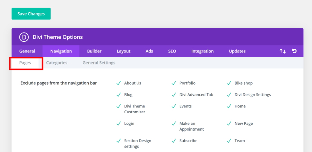Viewport: 312px width, 152px height.
Task: Click the reset options icon
Action: pos(294,51)
